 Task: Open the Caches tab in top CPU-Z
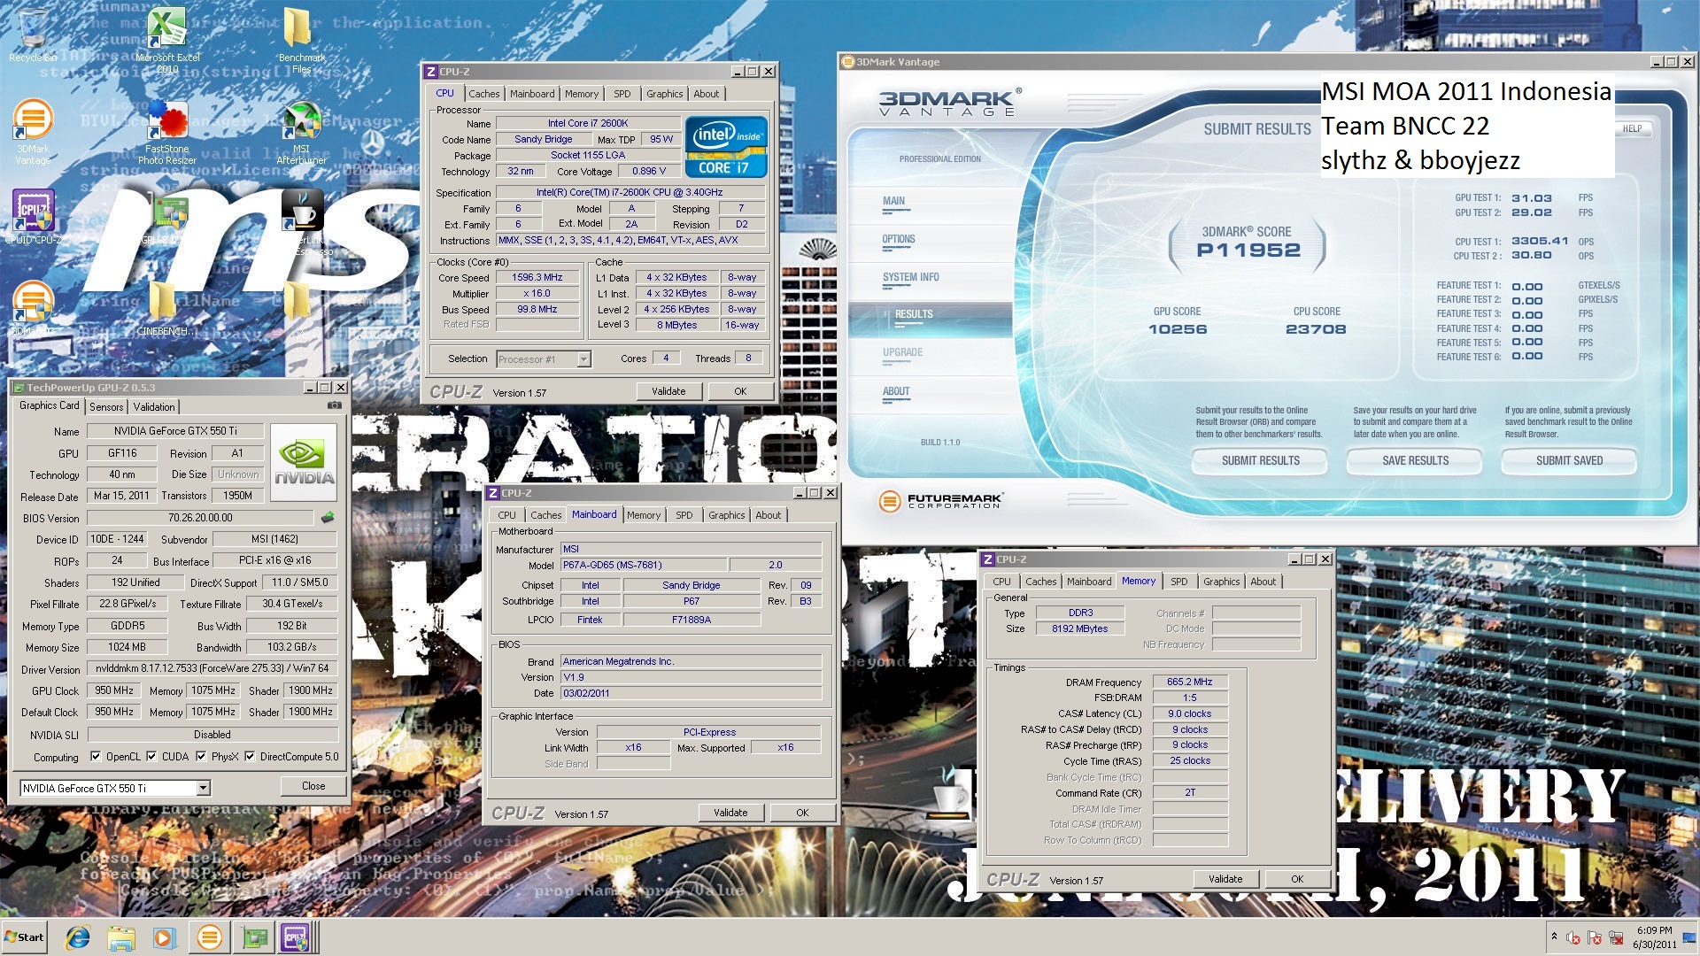point(483,94)
